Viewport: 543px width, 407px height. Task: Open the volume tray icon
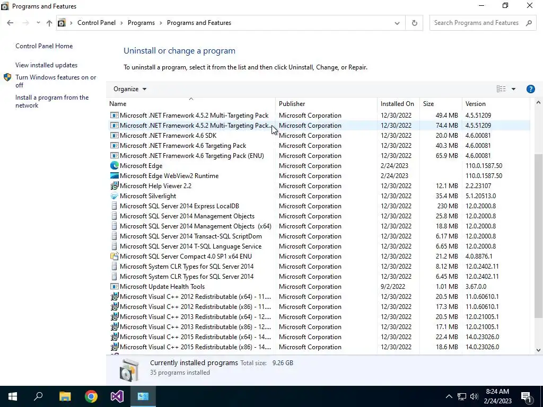point(474,396)
